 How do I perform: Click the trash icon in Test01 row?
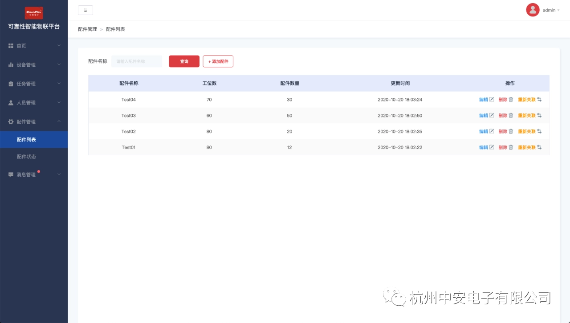(x=511, y=147)
